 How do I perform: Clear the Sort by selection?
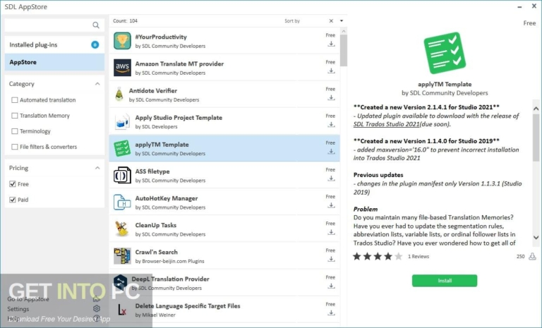(x=331, y=20)
